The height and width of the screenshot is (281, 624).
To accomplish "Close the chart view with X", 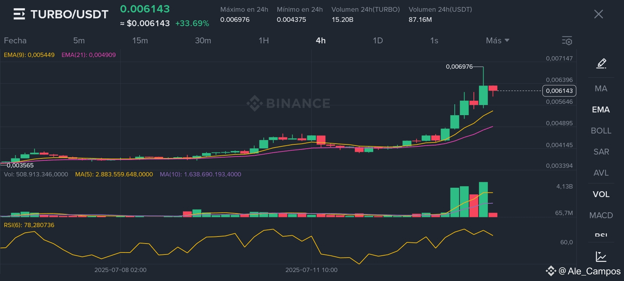I will 598,14.
